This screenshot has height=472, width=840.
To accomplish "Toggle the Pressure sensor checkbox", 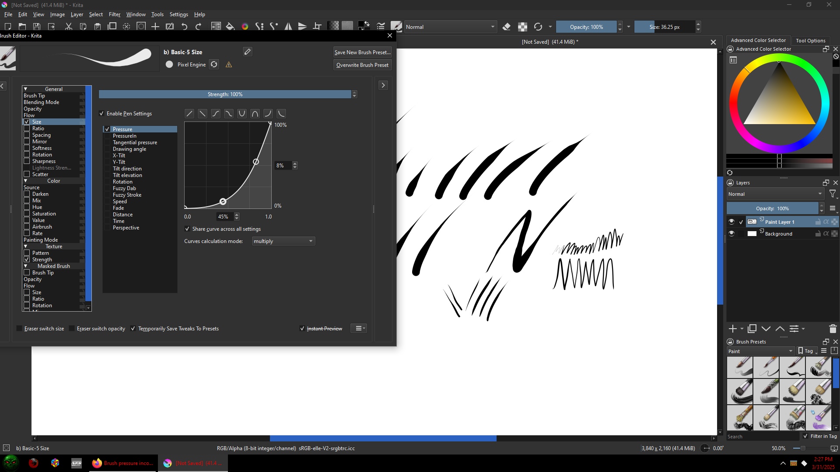I will click(107, 129).
